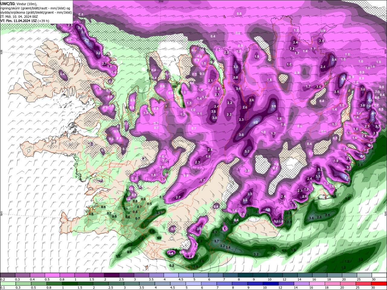
Task: Click the '20W' longitude label
Action: tap(161, 2)
